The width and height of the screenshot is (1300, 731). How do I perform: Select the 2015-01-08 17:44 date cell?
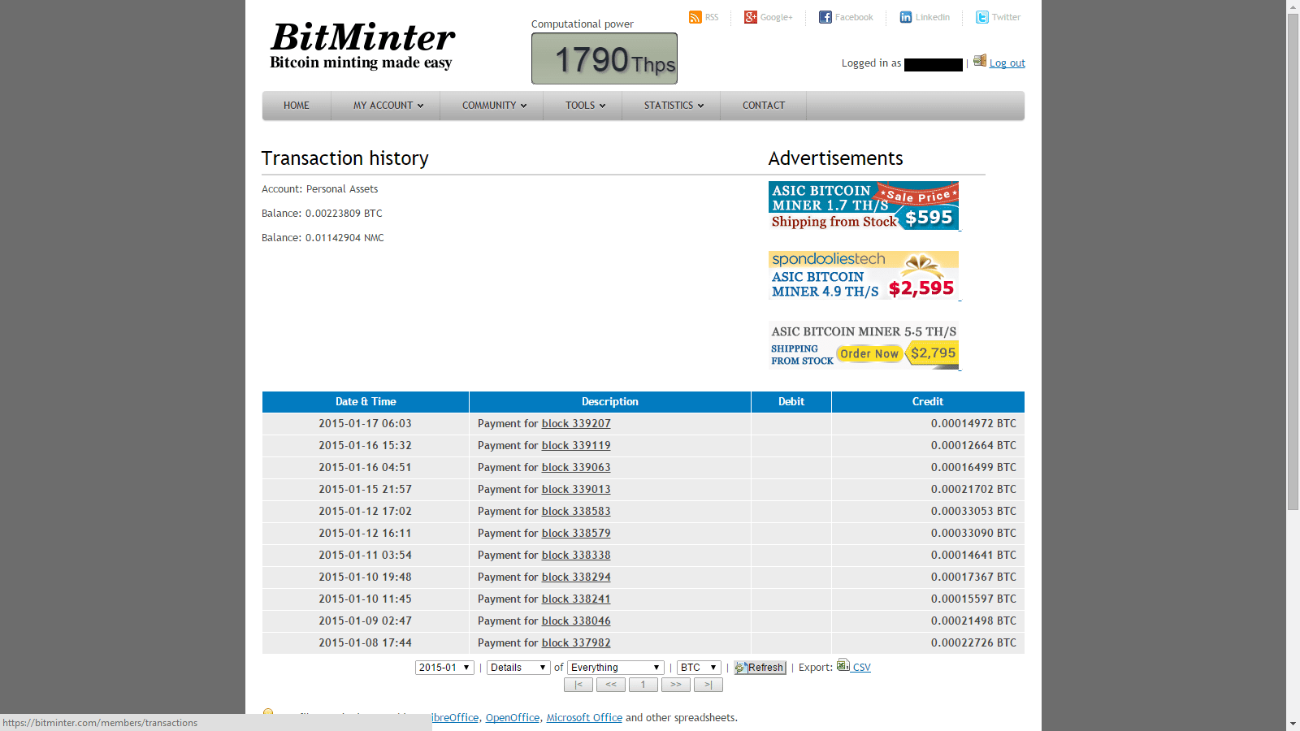tap(366, 643)
